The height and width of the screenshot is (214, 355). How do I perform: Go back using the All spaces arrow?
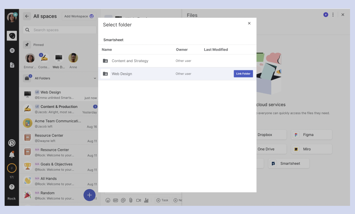click(x=27, y=16)
